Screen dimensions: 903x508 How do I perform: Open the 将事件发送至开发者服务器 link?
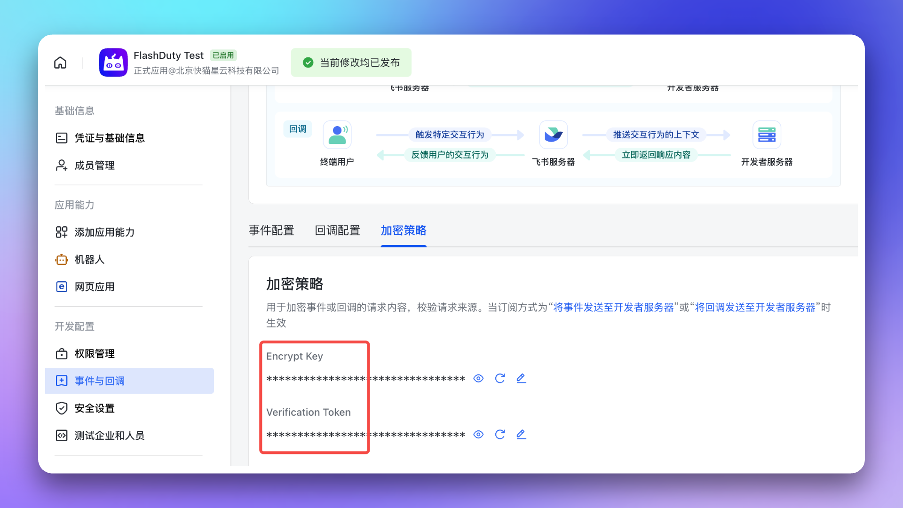[613, 308]
